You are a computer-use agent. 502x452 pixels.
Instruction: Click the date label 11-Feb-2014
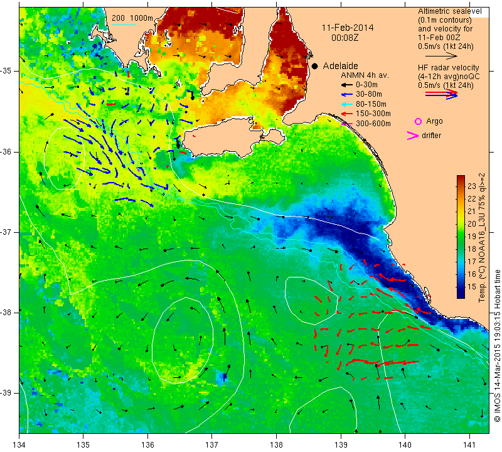348,28
